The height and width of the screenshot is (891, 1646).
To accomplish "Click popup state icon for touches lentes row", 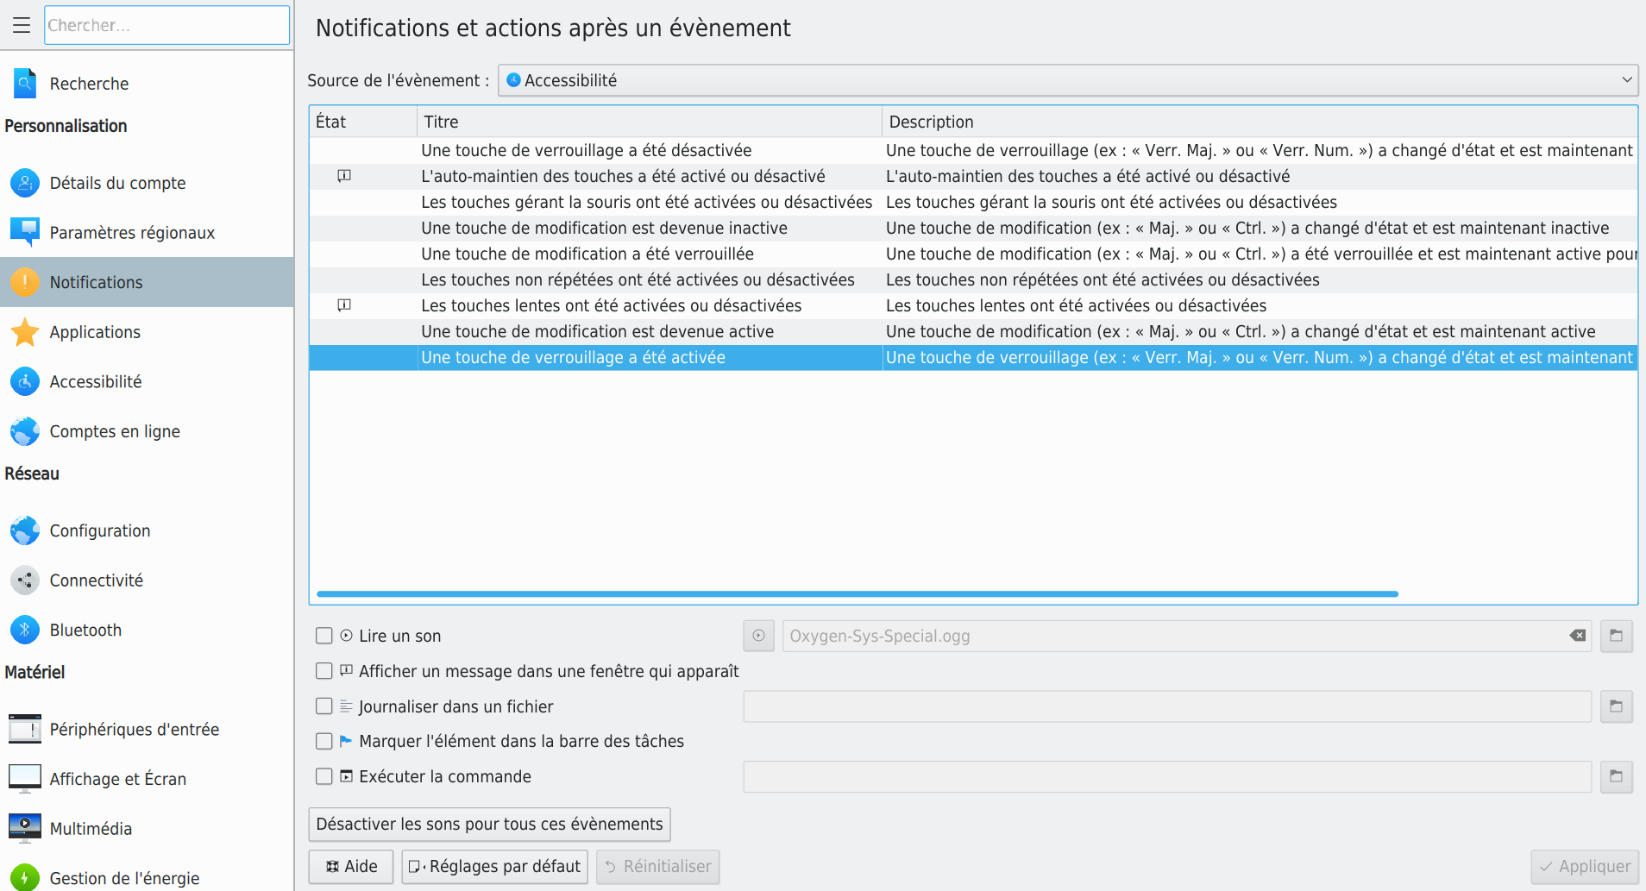I will (344, 305).
